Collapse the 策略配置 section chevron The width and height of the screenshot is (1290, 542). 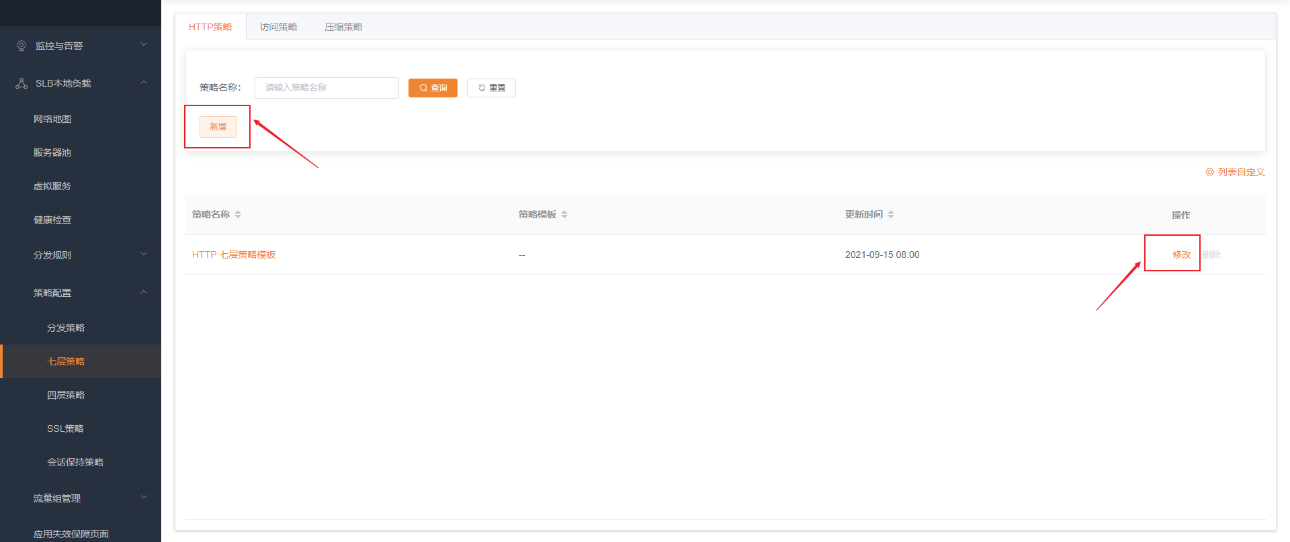[x=144, y=292]
